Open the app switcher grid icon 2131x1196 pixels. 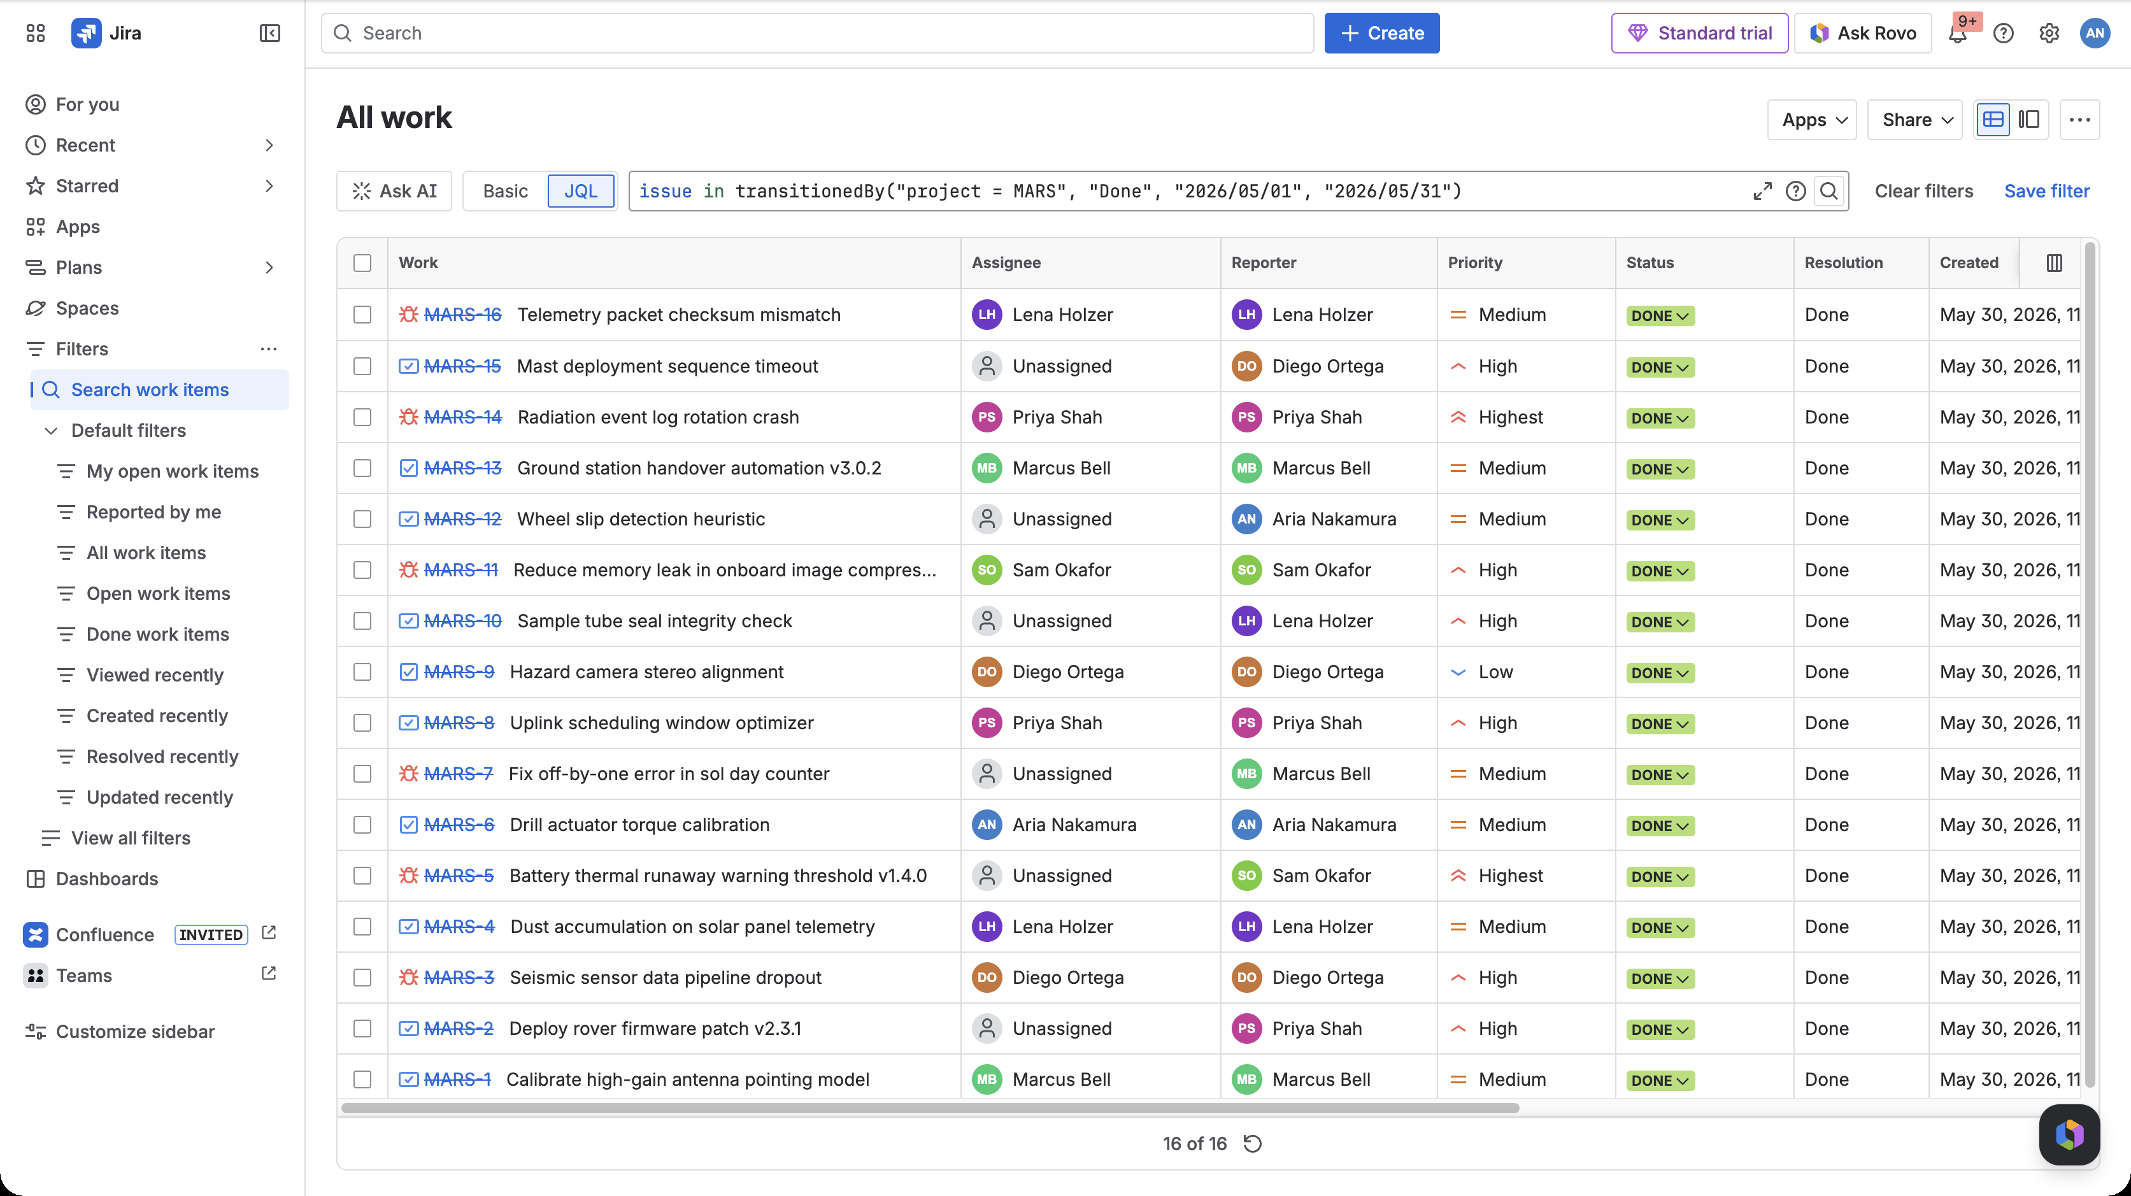(35, 33)
